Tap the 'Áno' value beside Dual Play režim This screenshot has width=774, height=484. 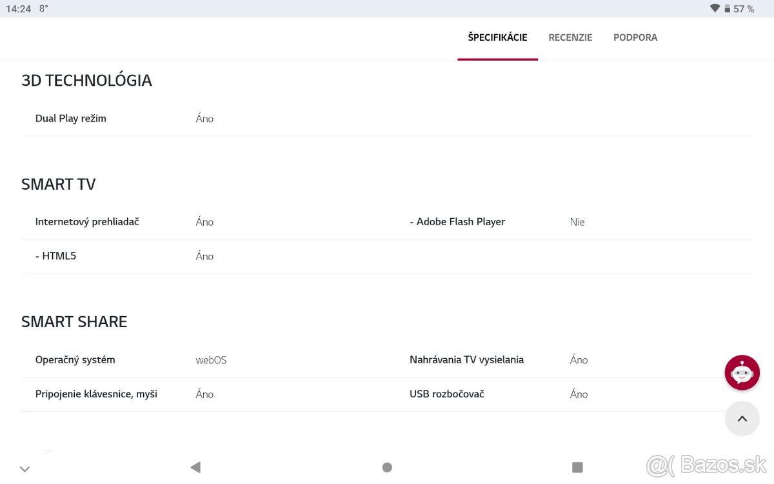(204, 118)
